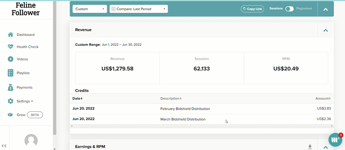Open the Compare: Last Period dropdown arrow
Screen dimensions: 345x150
pos(164,9)
